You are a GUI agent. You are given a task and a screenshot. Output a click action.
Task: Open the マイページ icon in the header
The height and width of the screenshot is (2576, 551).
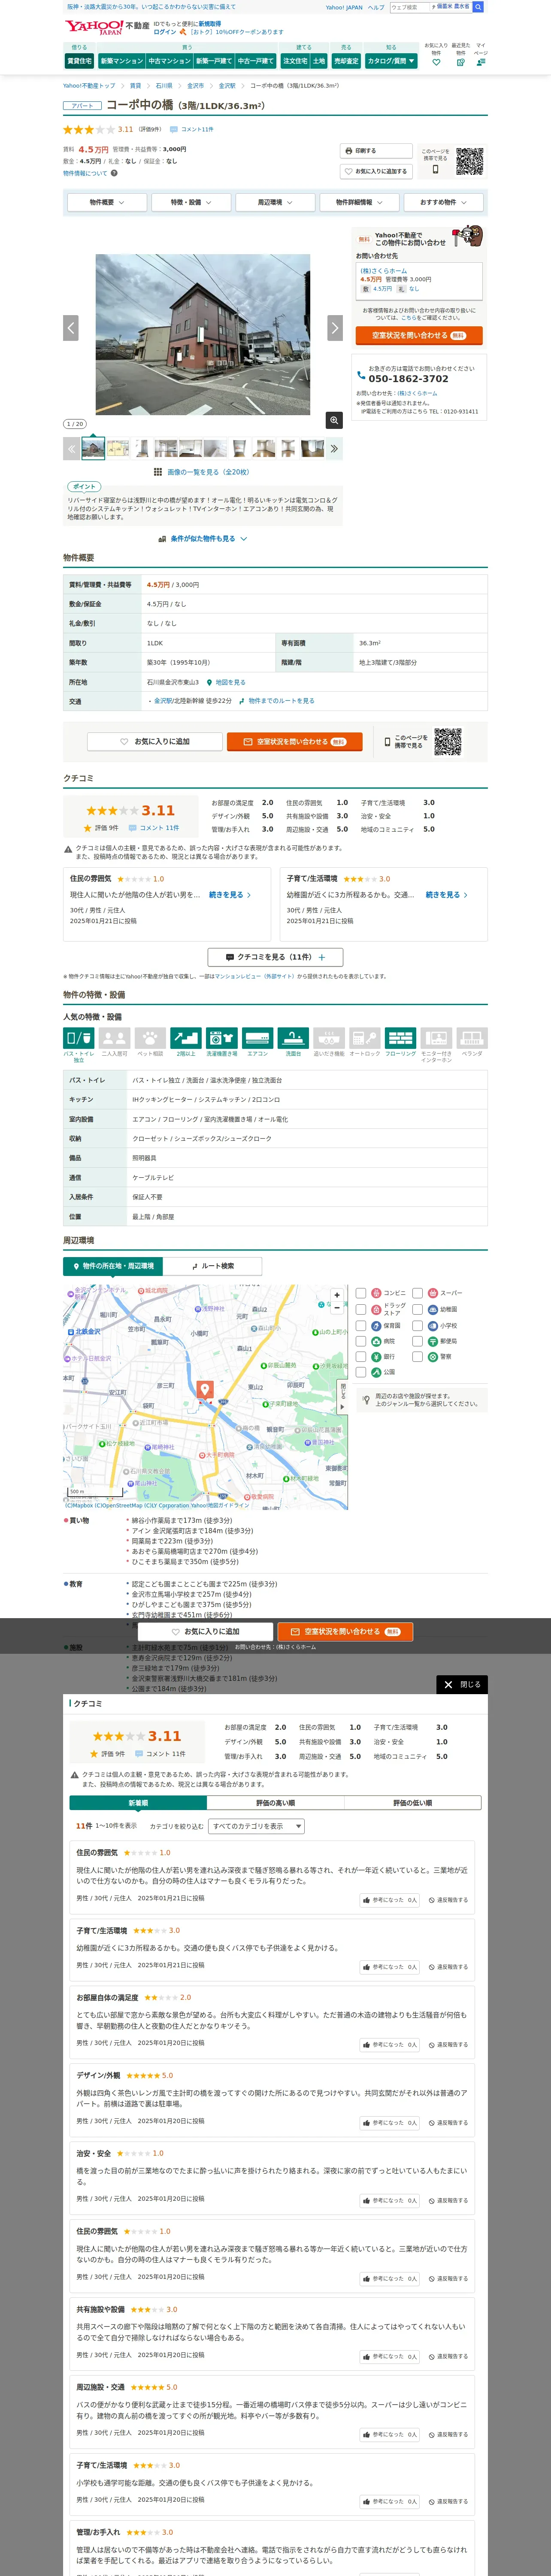pyautogui.click(x=481, y=62)
